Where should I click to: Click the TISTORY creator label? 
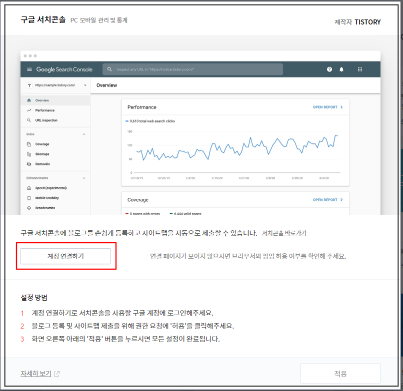click(x=367, y=22)
